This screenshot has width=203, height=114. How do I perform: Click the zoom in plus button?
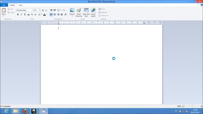201,106
